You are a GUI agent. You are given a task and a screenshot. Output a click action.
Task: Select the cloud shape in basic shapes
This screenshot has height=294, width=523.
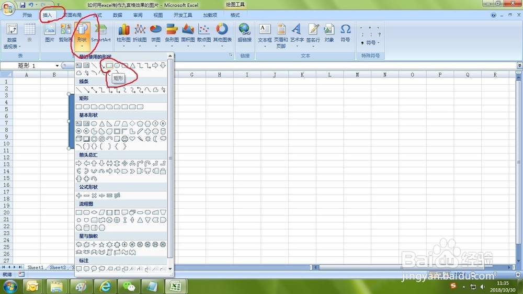[163, 139]
